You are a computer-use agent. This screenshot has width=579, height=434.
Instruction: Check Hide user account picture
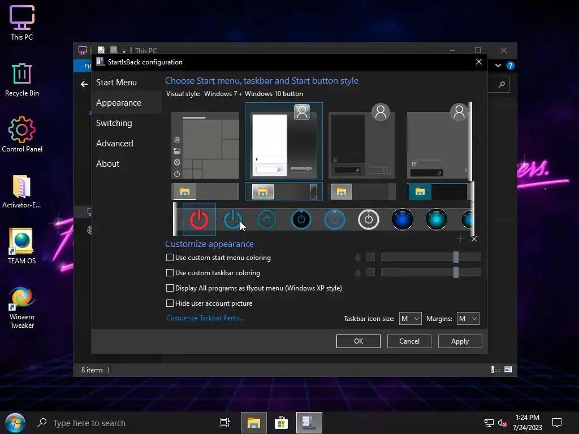tap(170, 303)
